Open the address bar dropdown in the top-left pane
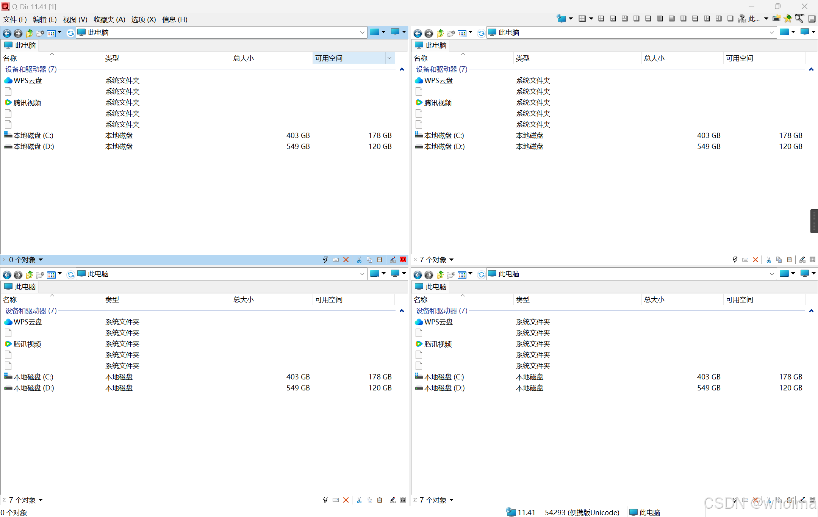The height and width of the screenshot is (517, 818). coord(362,33)
